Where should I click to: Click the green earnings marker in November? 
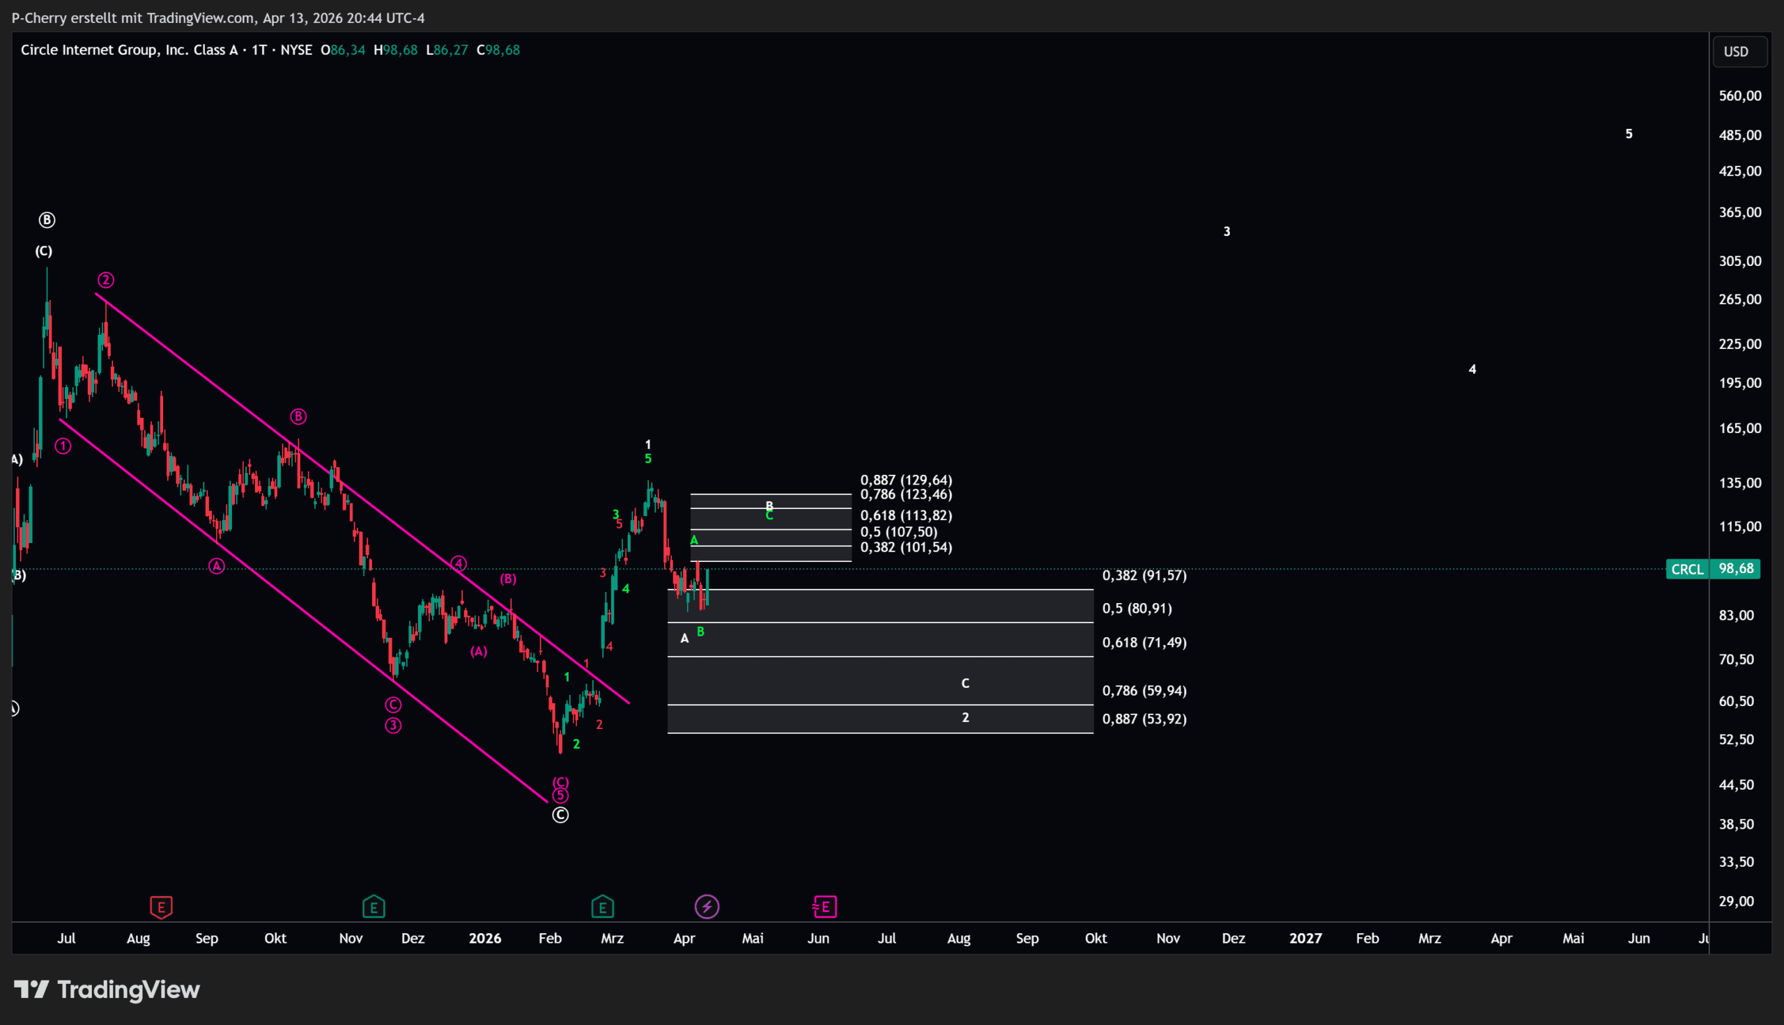[x=374, y=907]
